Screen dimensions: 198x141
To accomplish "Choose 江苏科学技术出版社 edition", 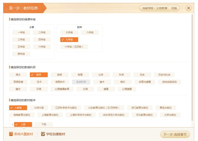I will [66, 108].
